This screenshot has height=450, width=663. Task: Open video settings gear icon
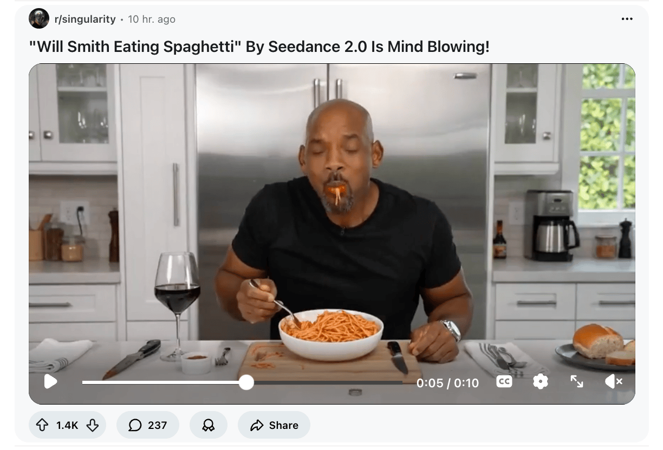[x=540, y=382]
